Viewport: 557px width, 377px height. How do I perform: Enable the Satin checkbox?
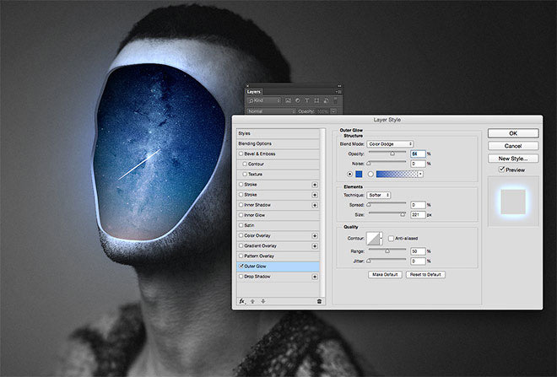click(x=241, y=225)
